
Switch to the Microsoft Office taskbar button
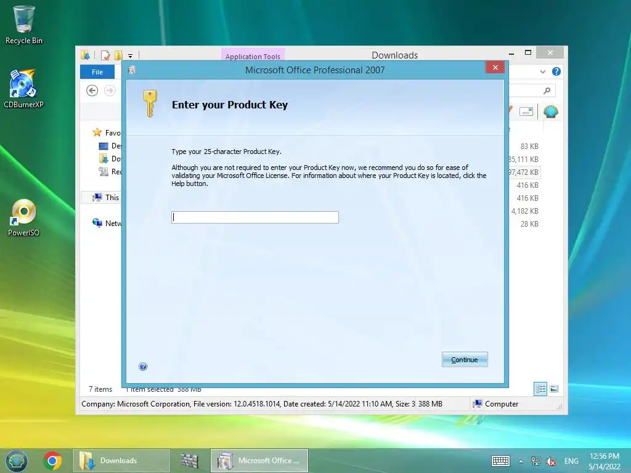click(x=259, y=461)
